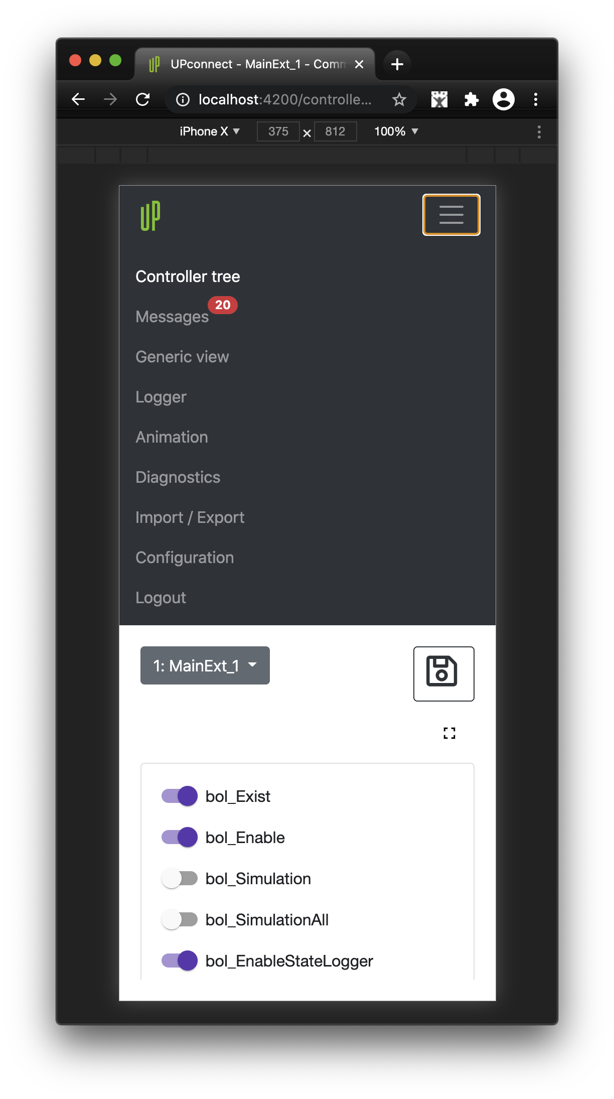Select Diagnostics from the navigation menu
The width and height of the screenshot is (614, 1099).
pos(178,477)
